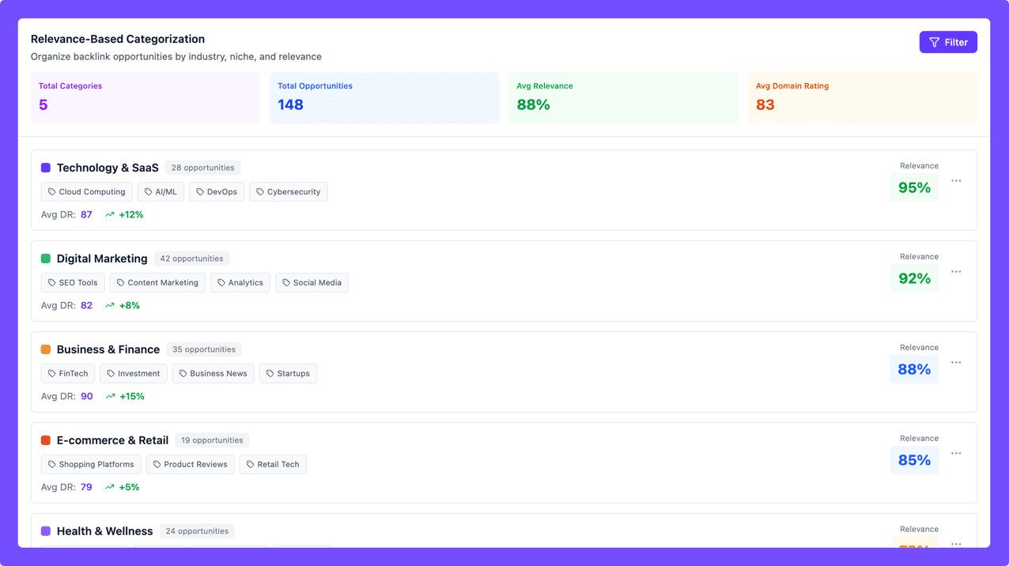The image size is (1009, 566).
Task: Open the Digital Marketing ellipsis menu
Action: pos(956,271)
